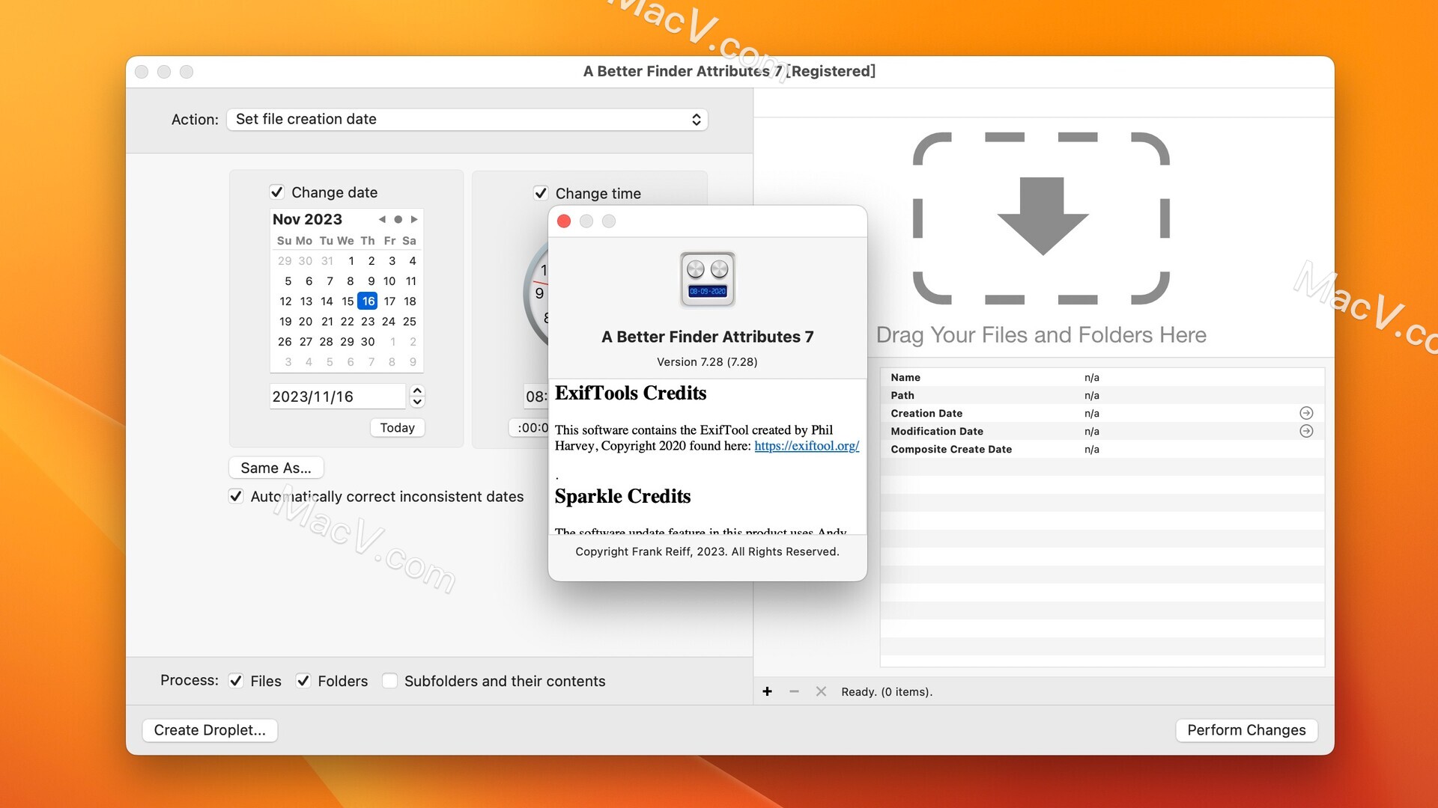
Task: Click Copyright Frank Reiff, 2023 text
Action: pos(707,551)
